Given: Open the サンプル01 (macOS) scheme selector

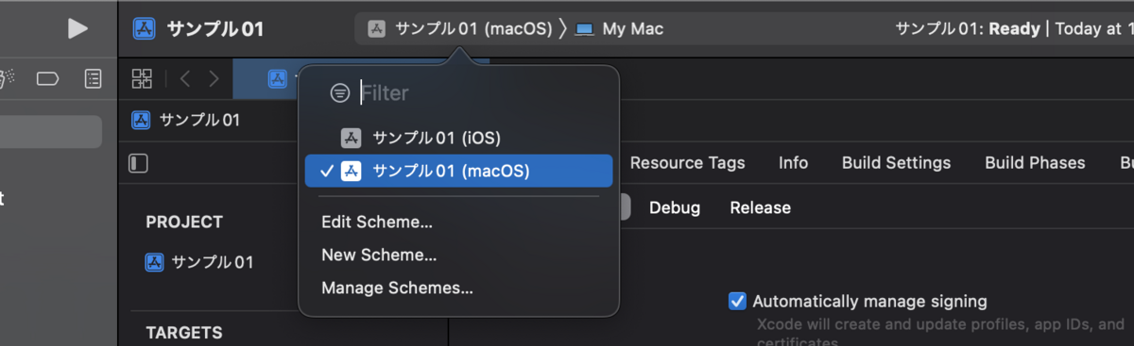Looking at the screenshot, I should pos(459,28).
